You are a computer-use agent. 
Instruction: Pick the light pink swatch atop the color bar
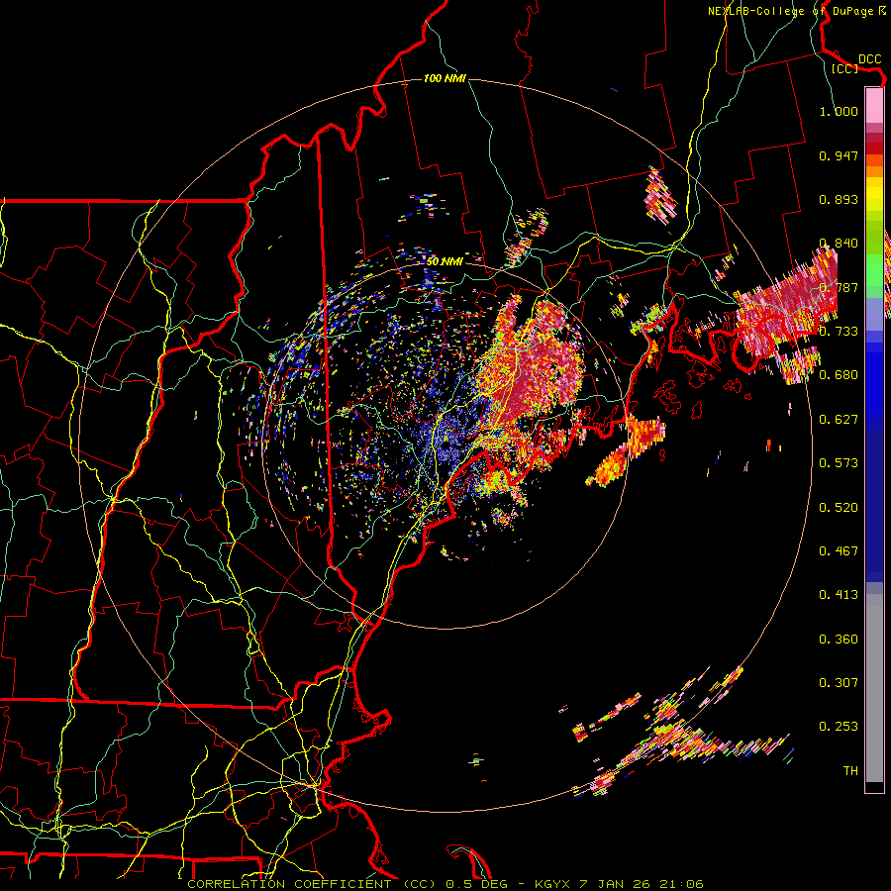(x=874, y=105)
